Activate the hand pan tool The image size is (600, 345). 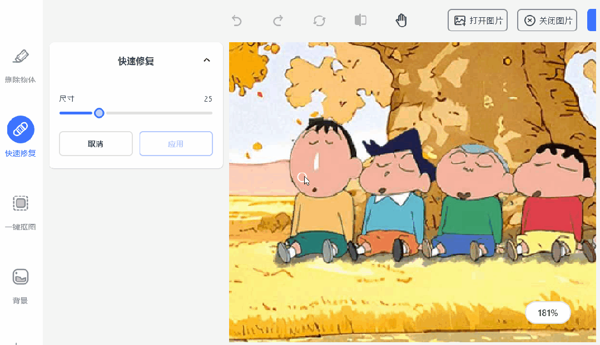401,20
